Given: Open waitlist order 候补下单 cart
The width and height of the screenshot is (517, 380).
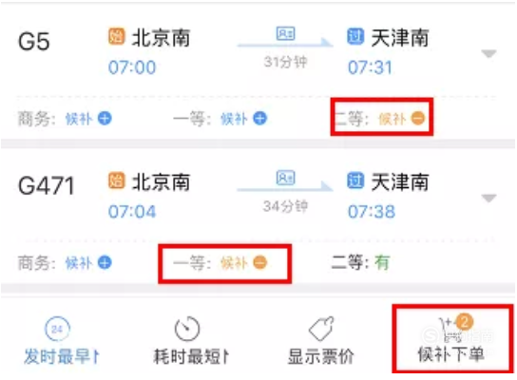Looking at the screenshot, I should pyautogui.click(x=451, y=339).
